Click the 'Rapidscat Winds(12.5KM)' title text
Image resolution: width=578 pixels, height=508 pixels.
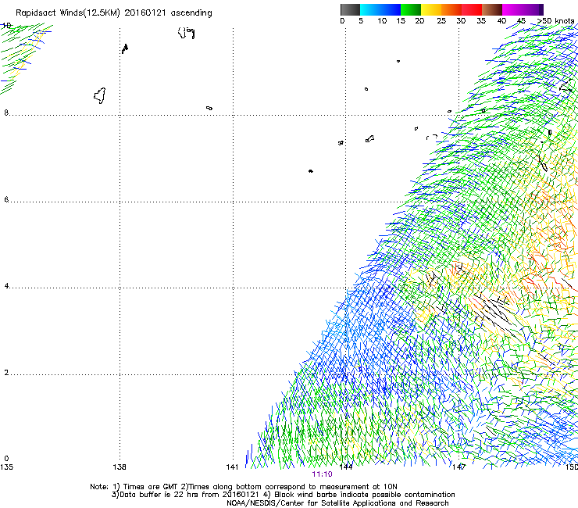point(68,13)
